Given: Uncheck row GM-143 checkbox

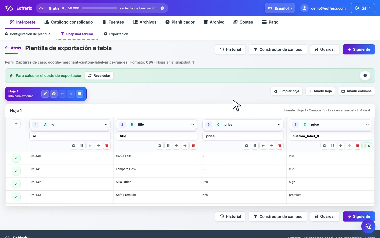Looking at the screenshot, I should coord(16,197).
